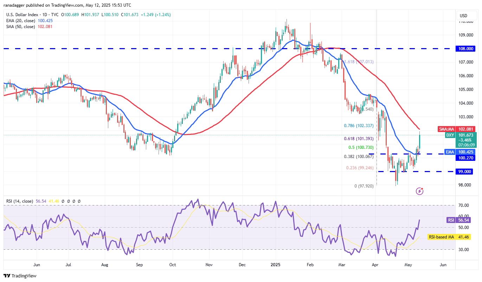Switch to the 2025 section on date axis
The height and width of the screenshot is (282, 482).
(275, 265)
